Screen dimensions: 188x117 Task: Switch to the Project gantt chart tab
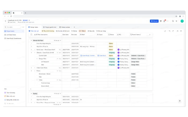[49, 27]
